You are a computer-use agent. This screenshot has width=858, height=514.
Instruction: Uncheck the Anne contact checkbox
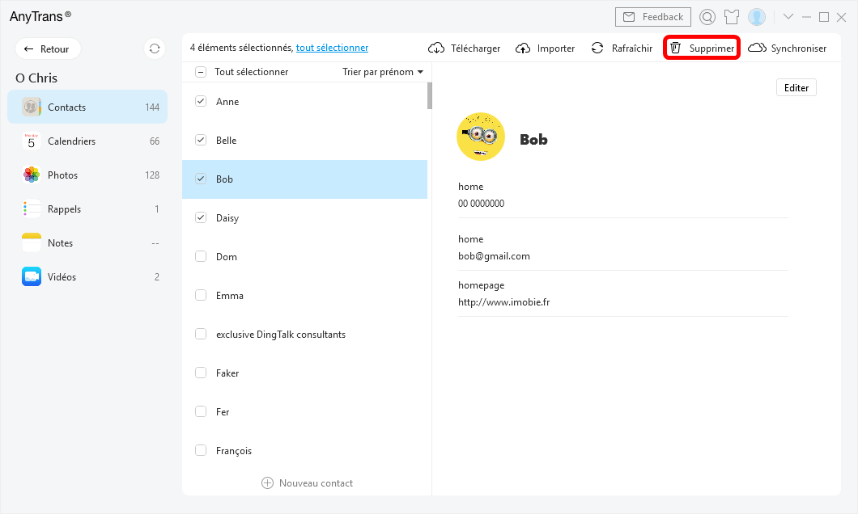(x=201, y=101)
